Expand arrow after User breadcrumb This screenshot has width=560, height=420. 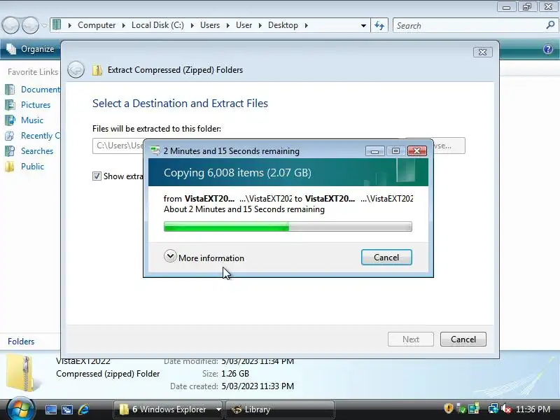(260, 25)
